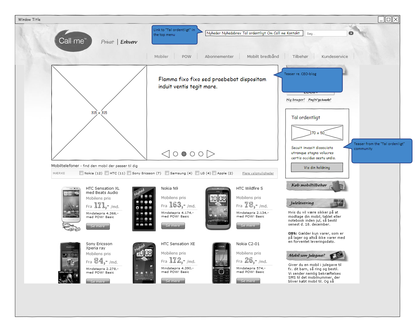Viewport: 415px width, 332px height.
Task: Close the wireframe window
Action: [x=396, y=20]
